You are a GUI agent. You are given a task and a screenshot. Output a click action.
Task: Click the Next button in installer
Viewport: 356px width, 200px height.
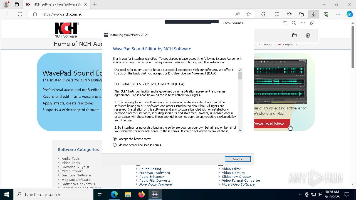(238, 159)
